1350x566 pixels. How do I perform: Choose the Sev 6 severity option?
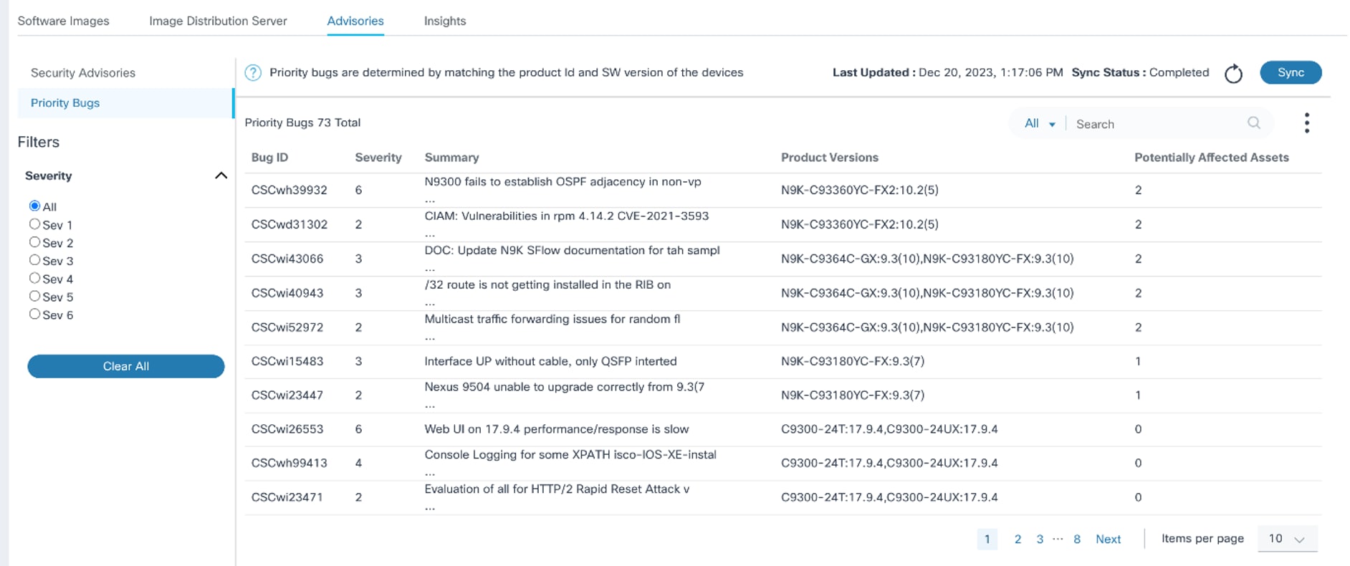point(34,314)
